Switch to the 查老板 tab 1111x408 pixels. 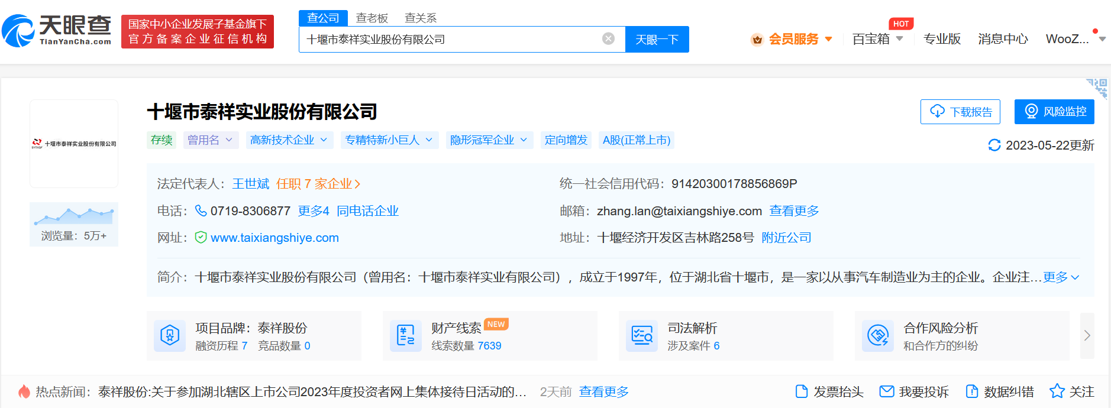tap(372, 18)
